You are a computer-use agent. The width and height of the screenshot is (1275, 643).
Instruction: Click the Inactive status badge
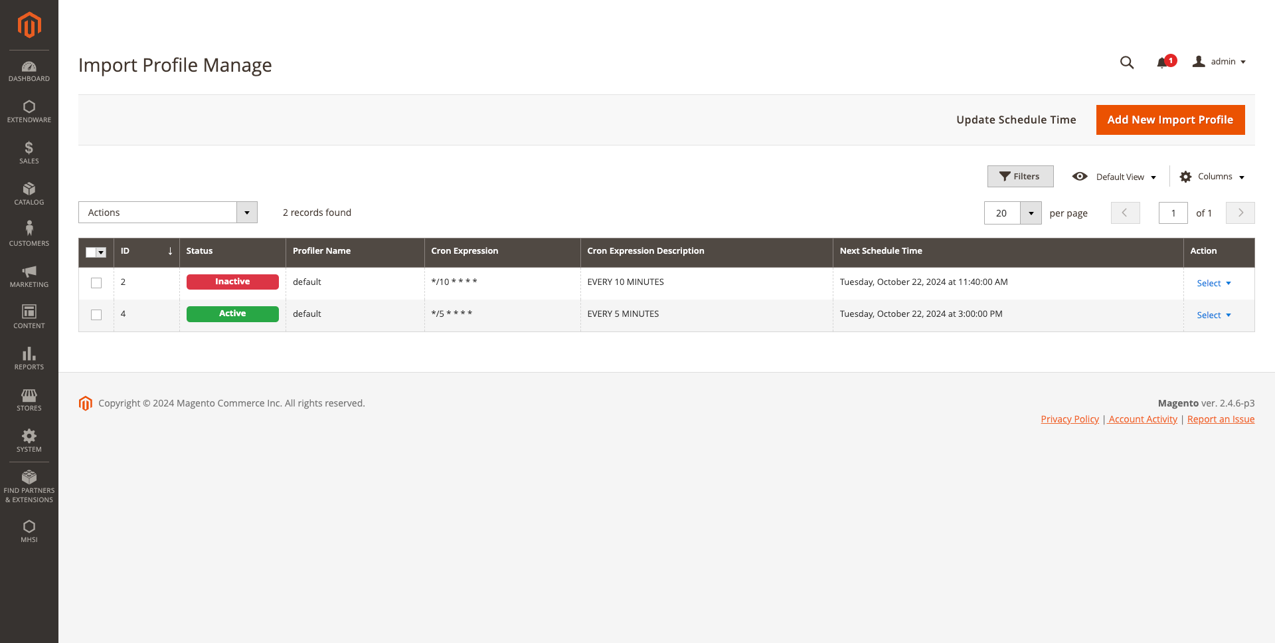pyautogui.click(x=232, y=282)
